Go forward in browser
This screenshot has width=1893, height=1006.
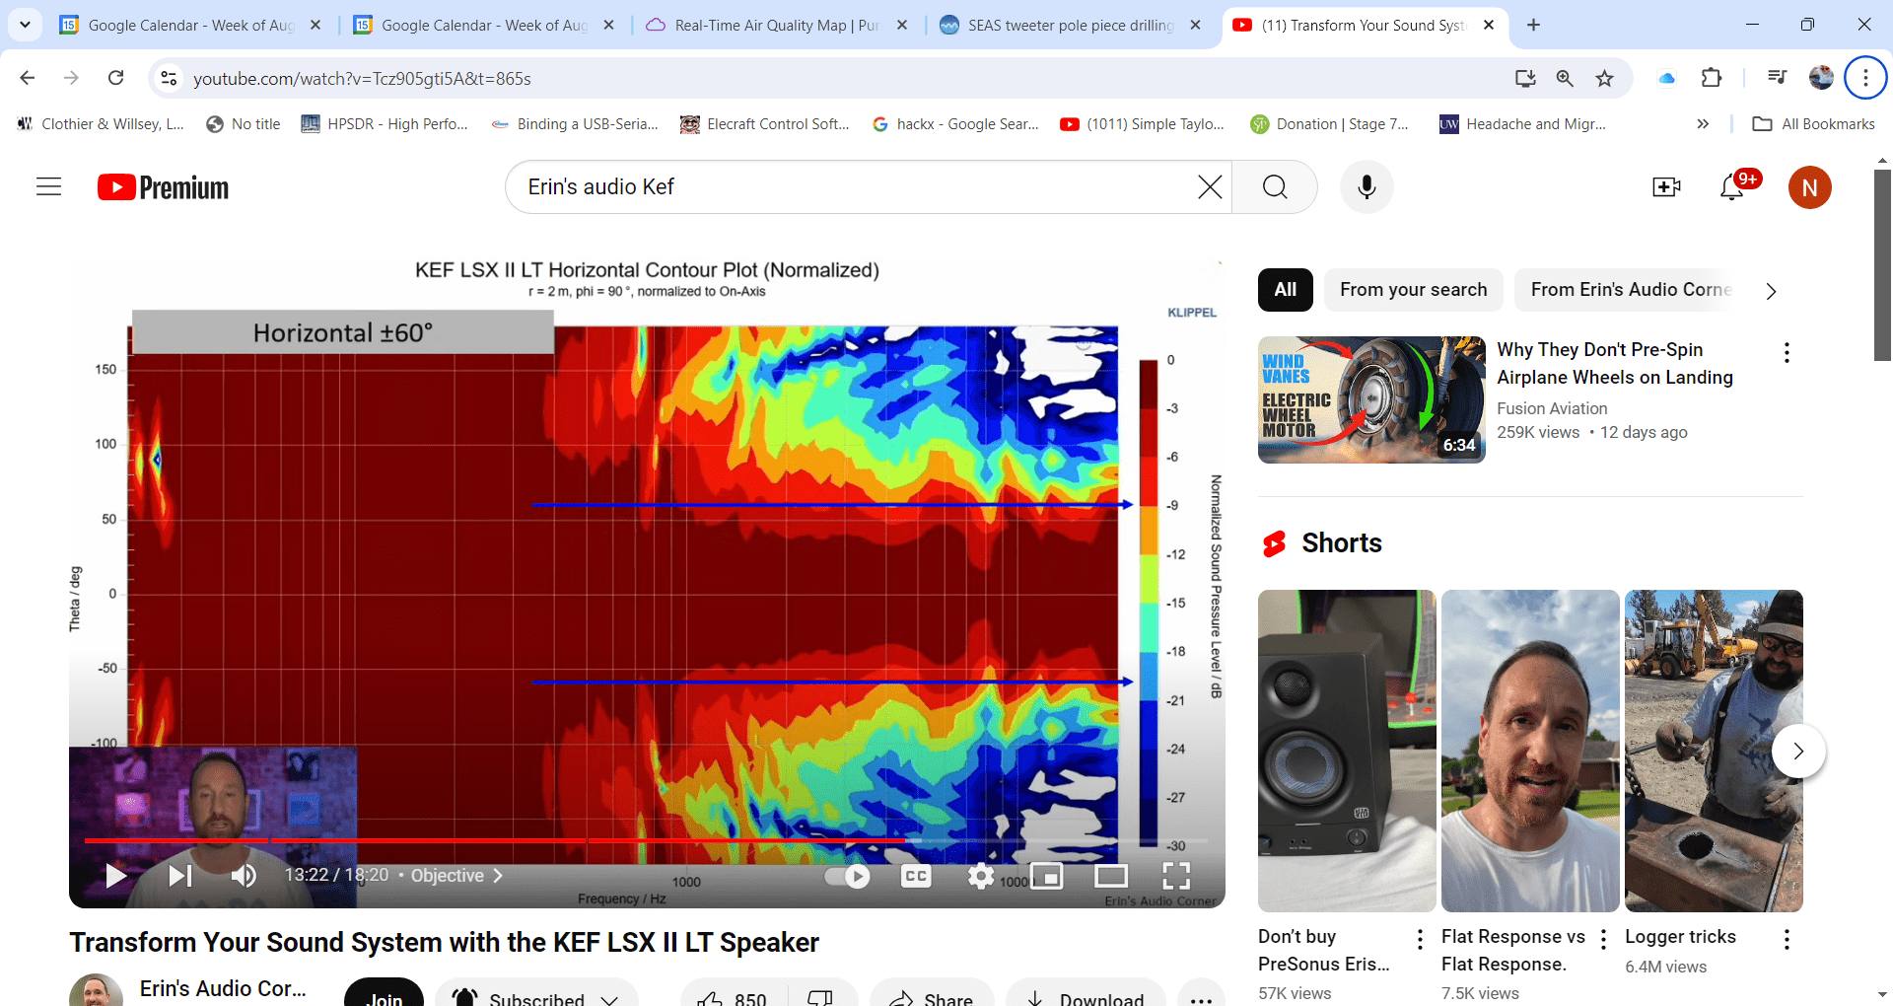71,78
